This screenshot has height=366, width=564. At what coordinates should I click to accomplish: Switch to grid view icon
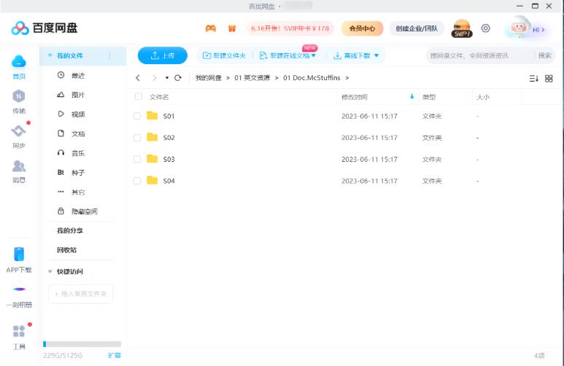click(x=549, y=79)
